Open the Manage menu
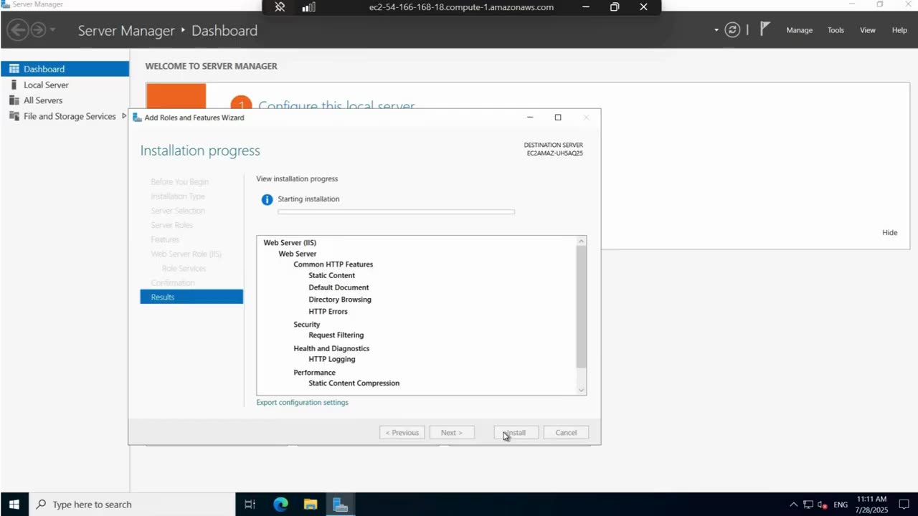918x516 pixels. (799, 30)
